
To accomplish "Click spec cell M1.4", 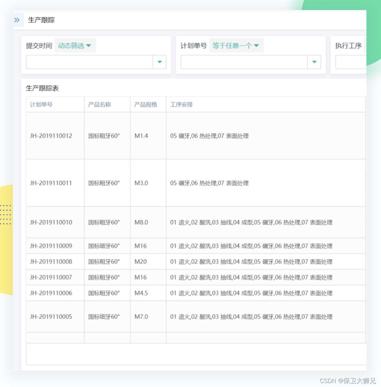I will [x=141, y=136].
